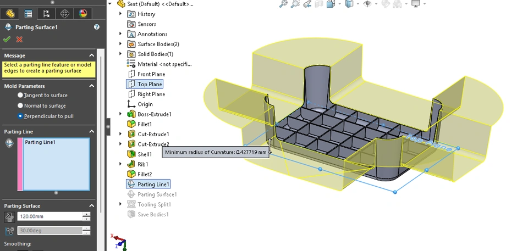Expand Solid Bodies(1) folder
This screenshot has width=528, height=251.
[120, 54]
